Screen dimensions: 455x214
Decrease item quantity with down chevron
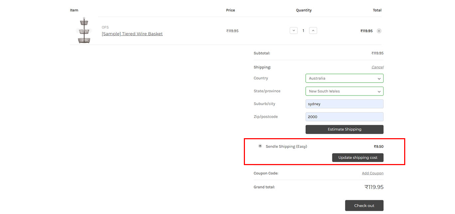tap(294, 30)
